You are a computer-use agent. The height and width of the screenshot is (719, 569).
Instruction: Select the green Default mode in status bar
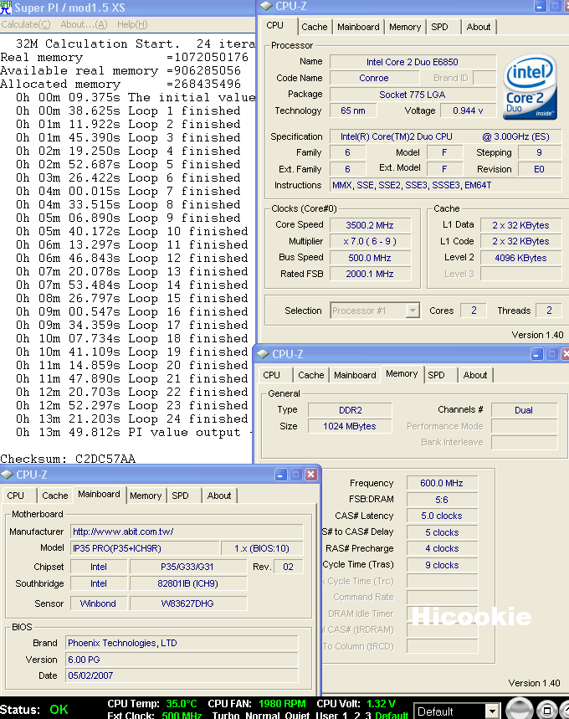pyautogui.click(x=391, y=715)
